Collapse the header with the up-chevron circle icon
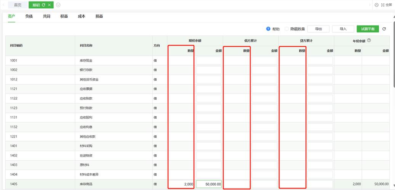The height and width of the screenshot is (190, 395). tap(377, 5)
